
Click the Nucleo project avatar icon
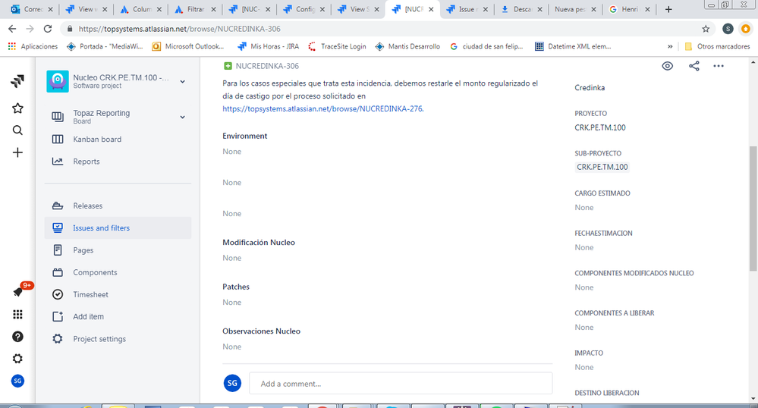[58, 81]
